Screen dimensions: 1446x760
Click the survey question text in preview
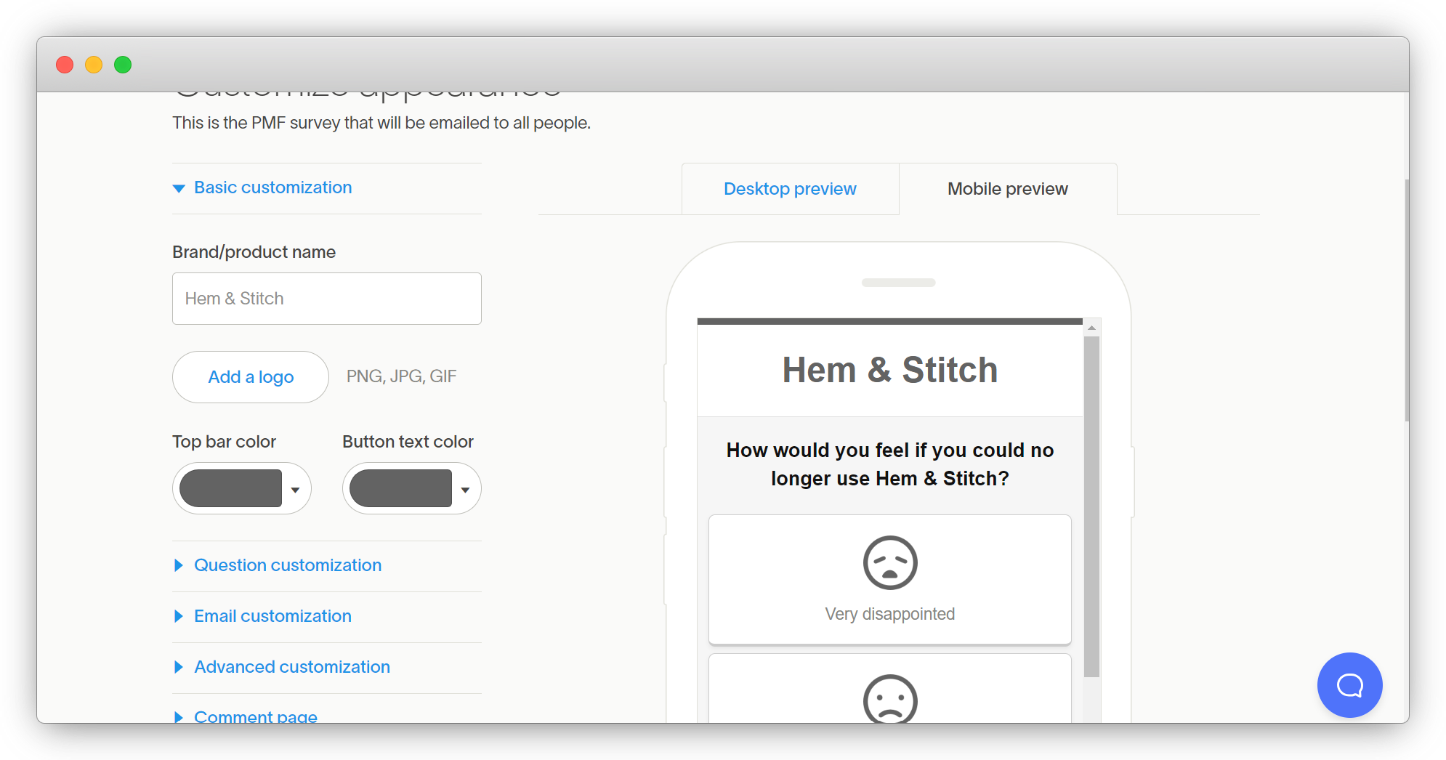[890, 464]
